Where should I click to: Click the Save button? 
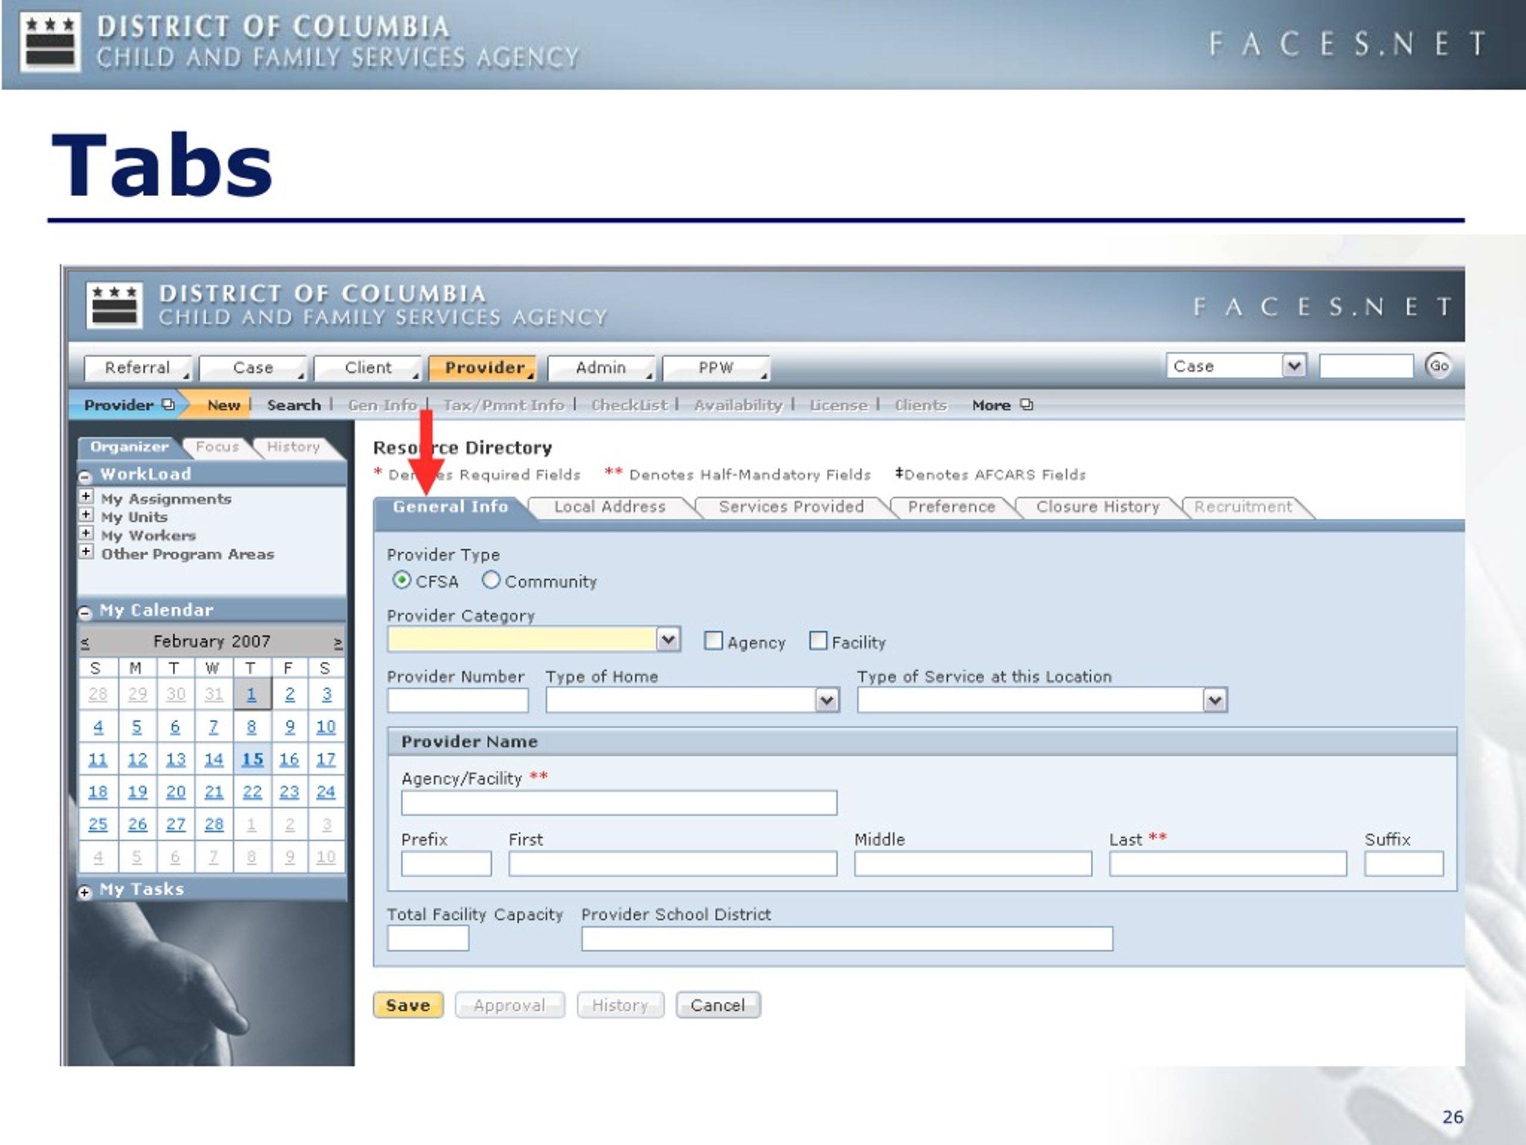tap(408, 1005)
